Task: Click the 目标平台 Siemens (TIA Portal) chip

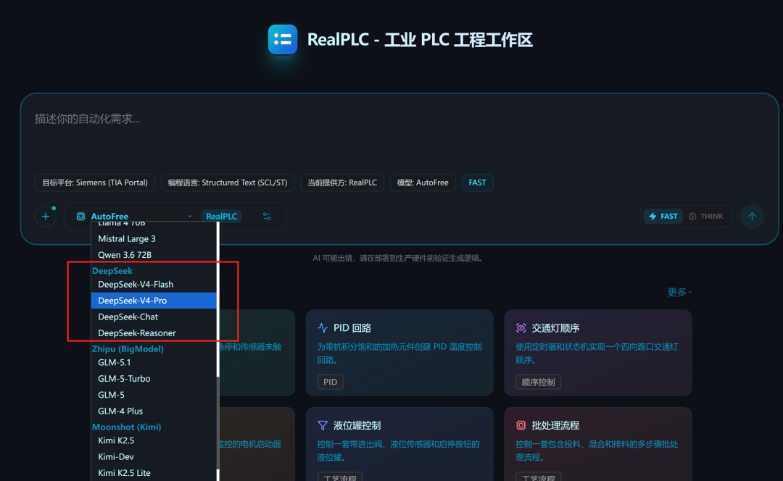Action: 95,183
